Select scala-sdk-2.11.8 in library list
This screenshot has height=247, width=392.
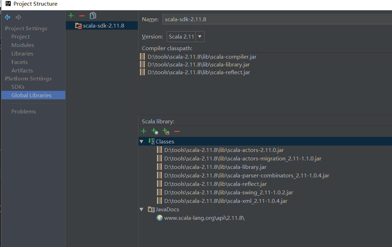tap(103, 25)
